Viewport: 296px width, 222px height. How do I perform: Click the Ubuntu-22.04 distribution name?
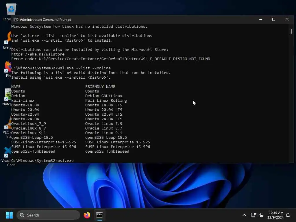coord(25,114)
